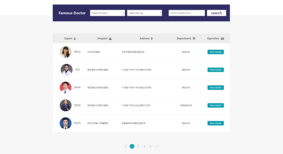Click the previous page arrow in pagination

(x=126, y=146)
